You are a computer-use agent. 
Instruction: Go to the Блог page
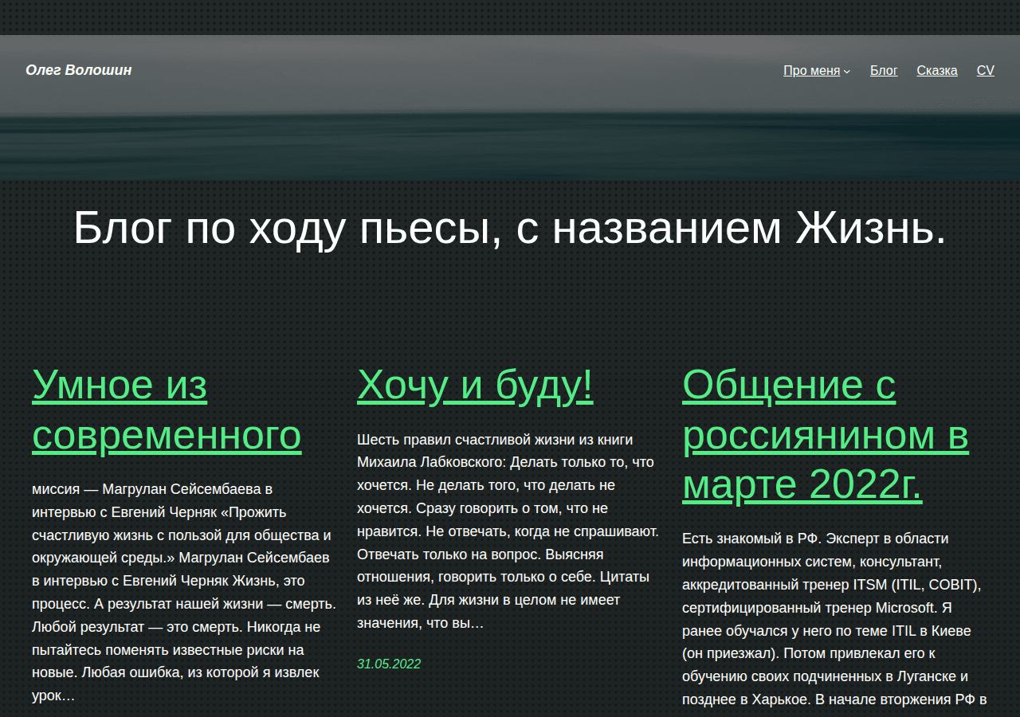click(x=884, y=70)
